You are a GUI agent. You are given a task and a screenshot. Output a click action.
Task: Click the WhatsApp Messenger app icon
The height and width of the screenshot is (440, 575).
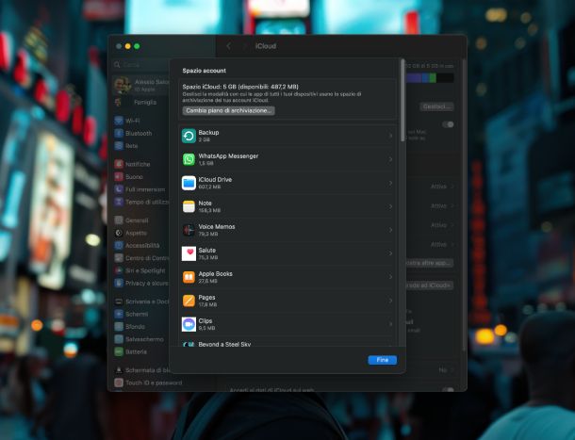click(x=189, y=159)
